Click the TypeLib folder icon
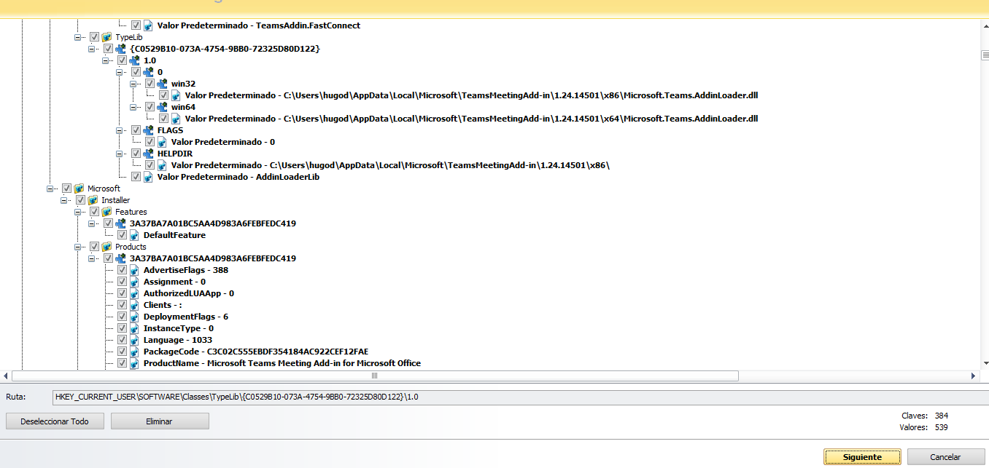The width and height of the screenshot is (989, 468). click(107, 37)
